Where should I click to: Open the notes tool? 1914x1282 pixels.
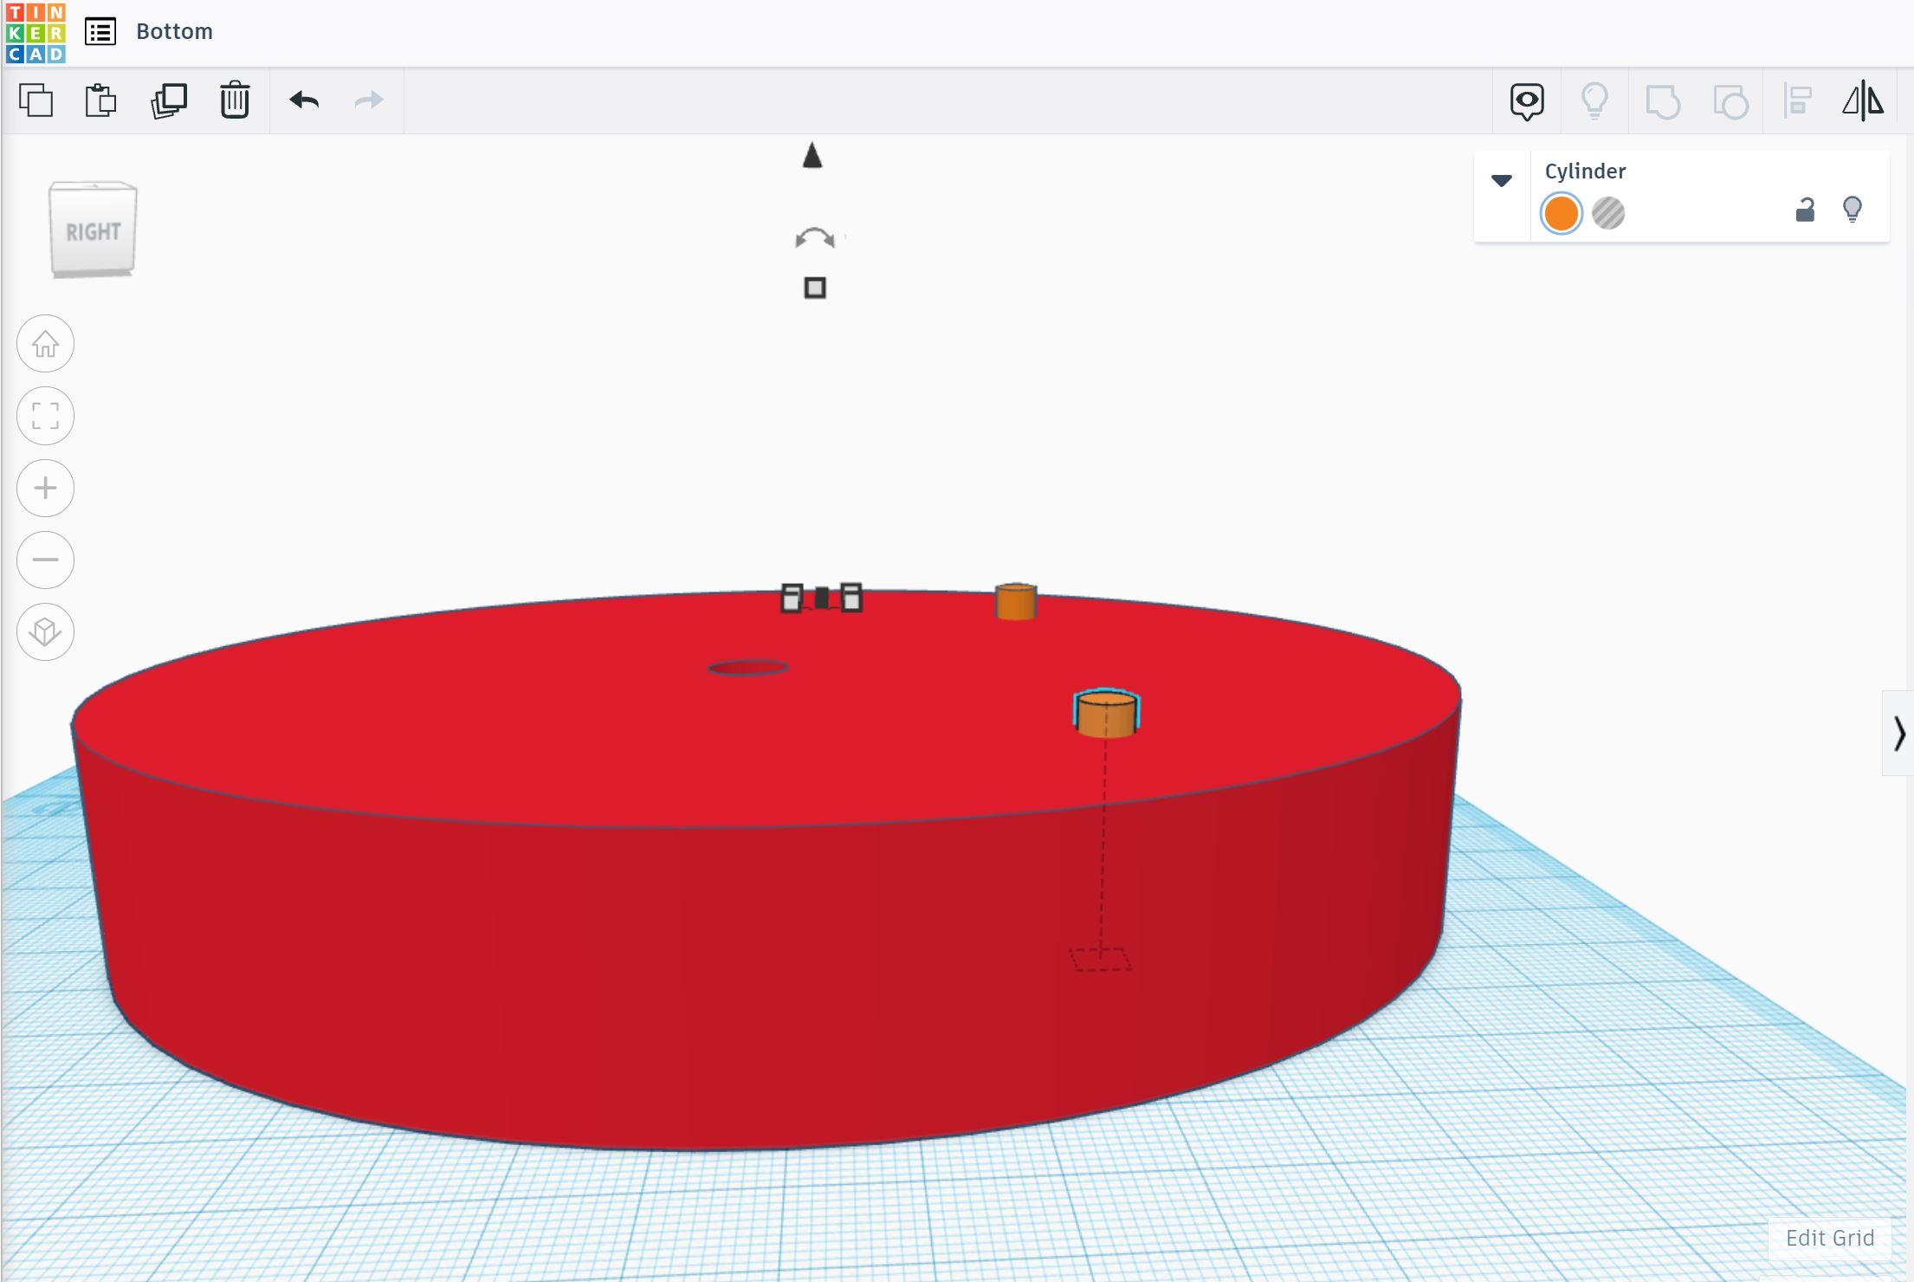pos(1527,102)
